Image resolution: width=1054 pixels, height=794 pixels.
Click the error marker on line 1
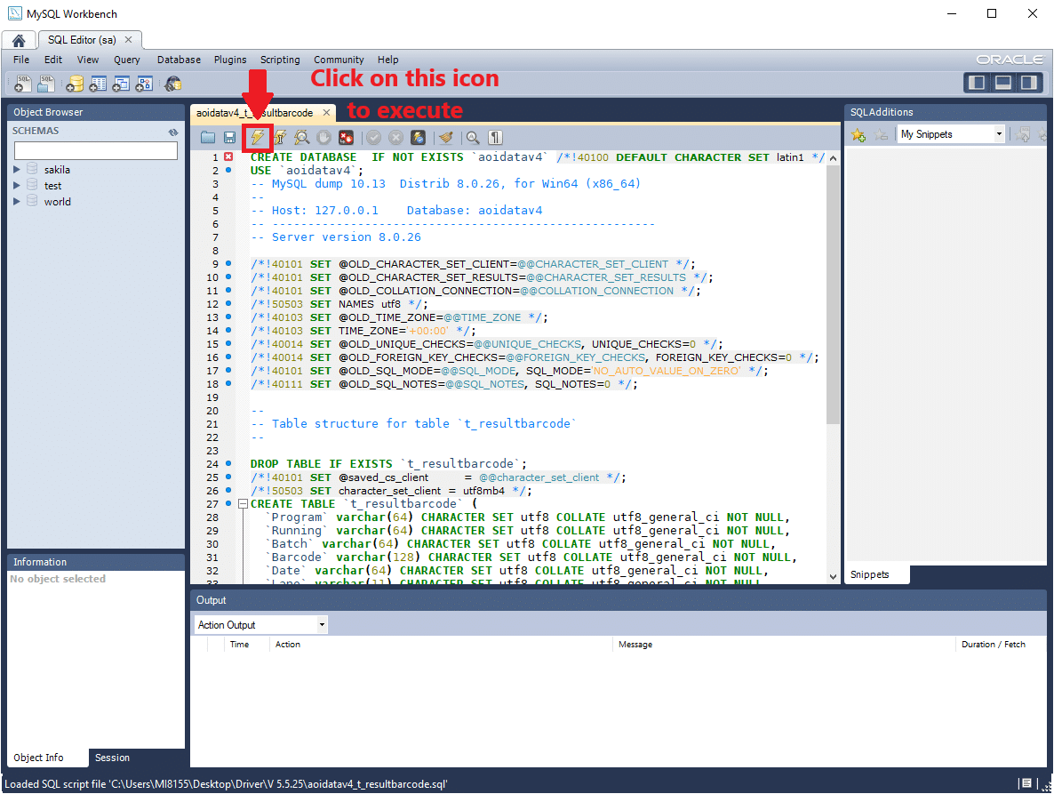click(x=228, y=156)
